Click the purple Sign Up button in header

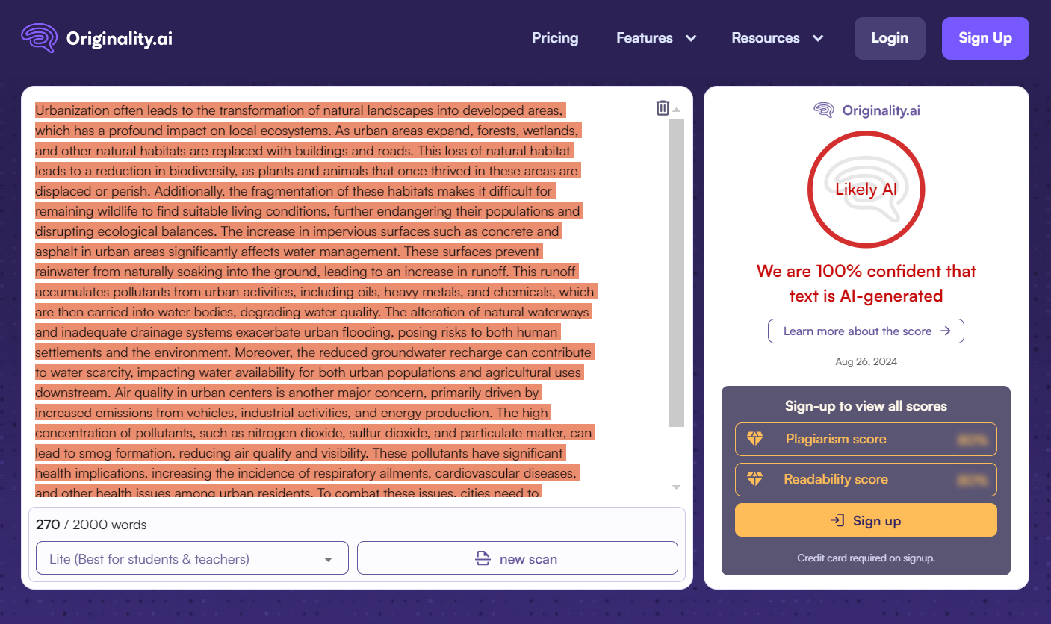pyautogui.click(x=985, y=38)
